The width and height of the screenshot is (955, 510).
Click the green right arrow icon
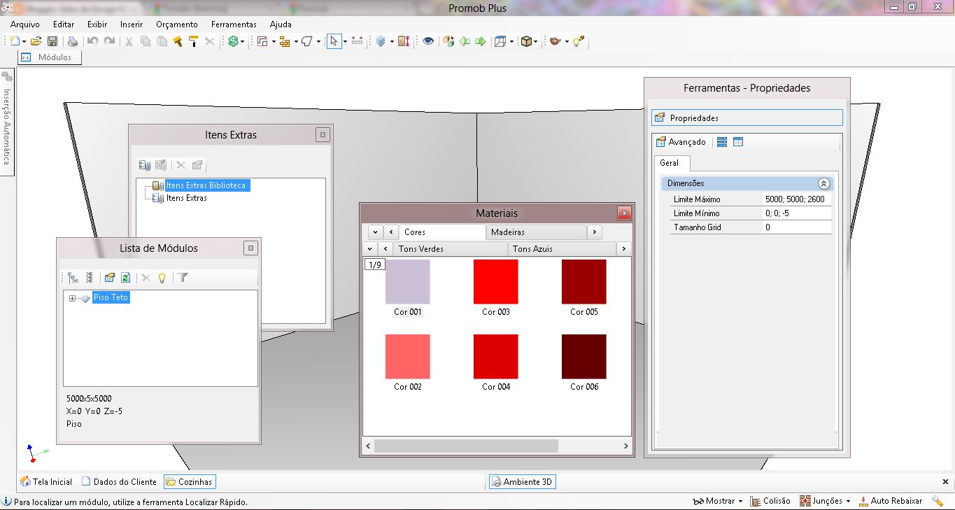[x=480, y=42]
